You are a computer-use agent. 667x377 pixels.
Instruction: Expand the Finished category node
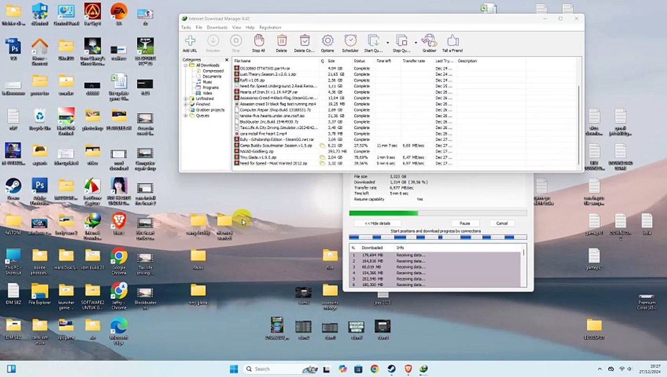pos(186,104)
